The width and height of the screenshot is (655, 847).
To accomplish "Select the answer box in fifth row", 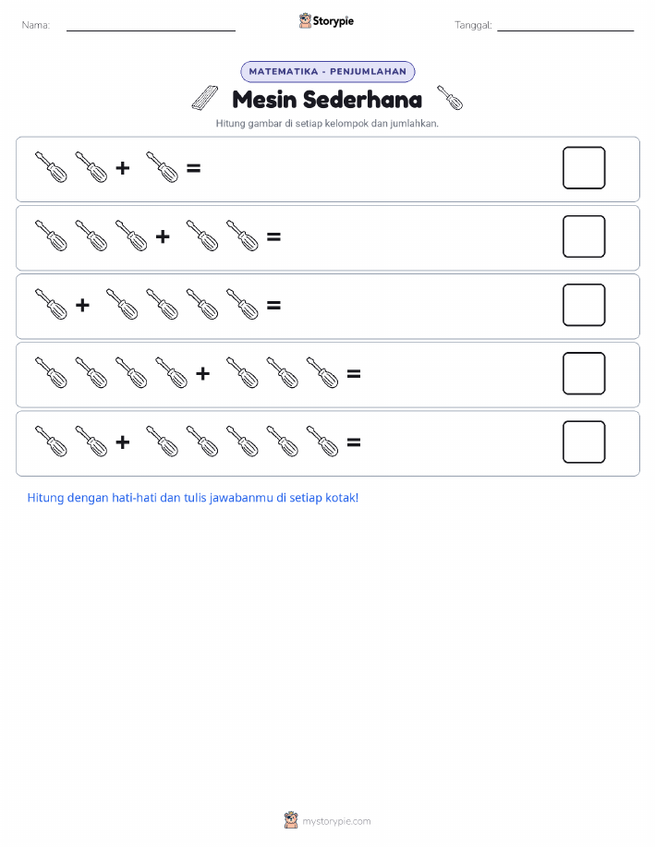I will coord(584,442).
